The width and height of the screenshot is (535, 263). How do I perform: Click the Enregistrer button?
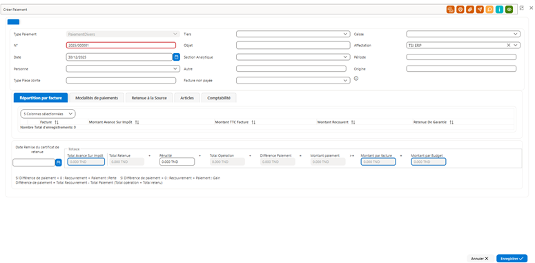pos(512,259)
